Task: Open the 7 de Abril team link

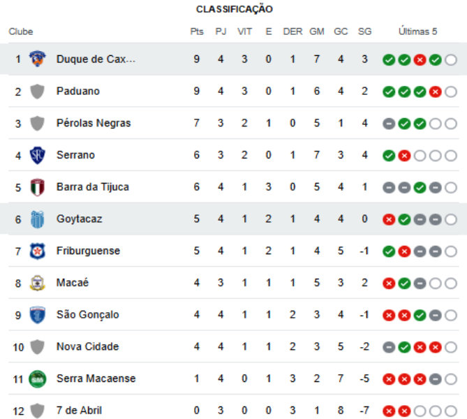Action: coord(79,410)
